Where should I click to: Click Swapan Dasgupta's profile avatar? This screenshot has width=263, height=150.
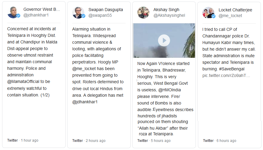78,12
